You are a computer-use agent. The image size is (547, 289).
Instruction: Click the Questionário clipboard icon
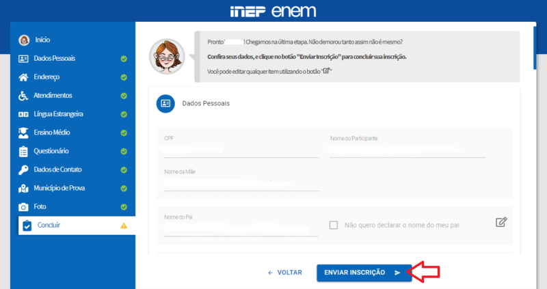[24, 151]
